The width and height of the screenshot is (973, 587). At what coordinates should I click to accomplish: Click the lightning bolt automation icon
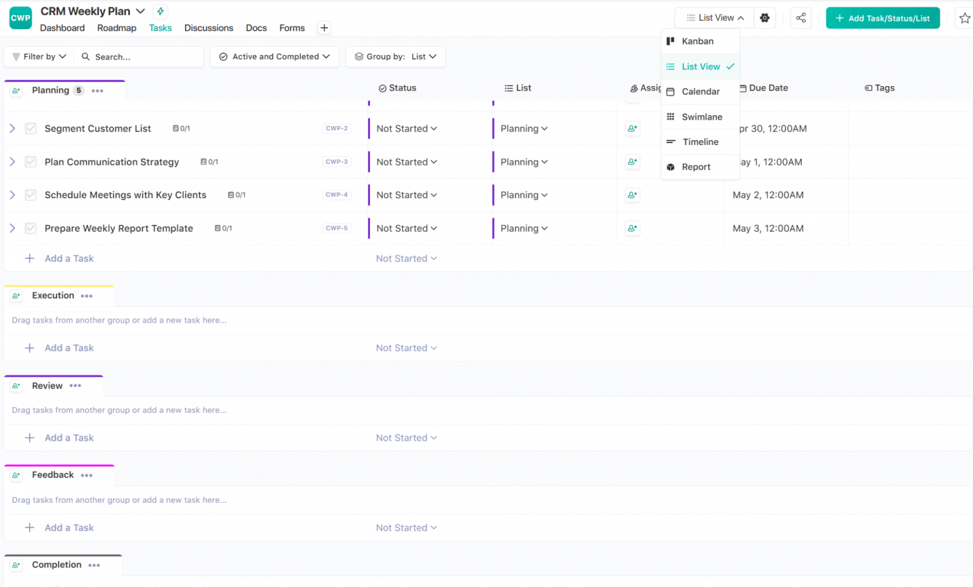click(161, 11)
